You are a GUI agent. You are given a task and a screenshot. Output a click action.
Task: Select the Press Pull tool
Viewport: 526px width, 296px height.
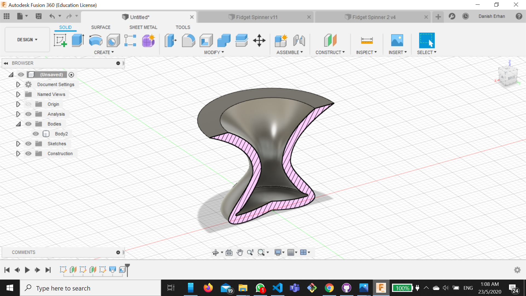(170, 40)
